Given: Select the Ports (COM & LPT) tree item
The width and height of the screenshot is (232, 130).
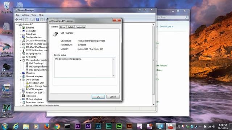Looking at the screenshot, I should tap(35, 92).
